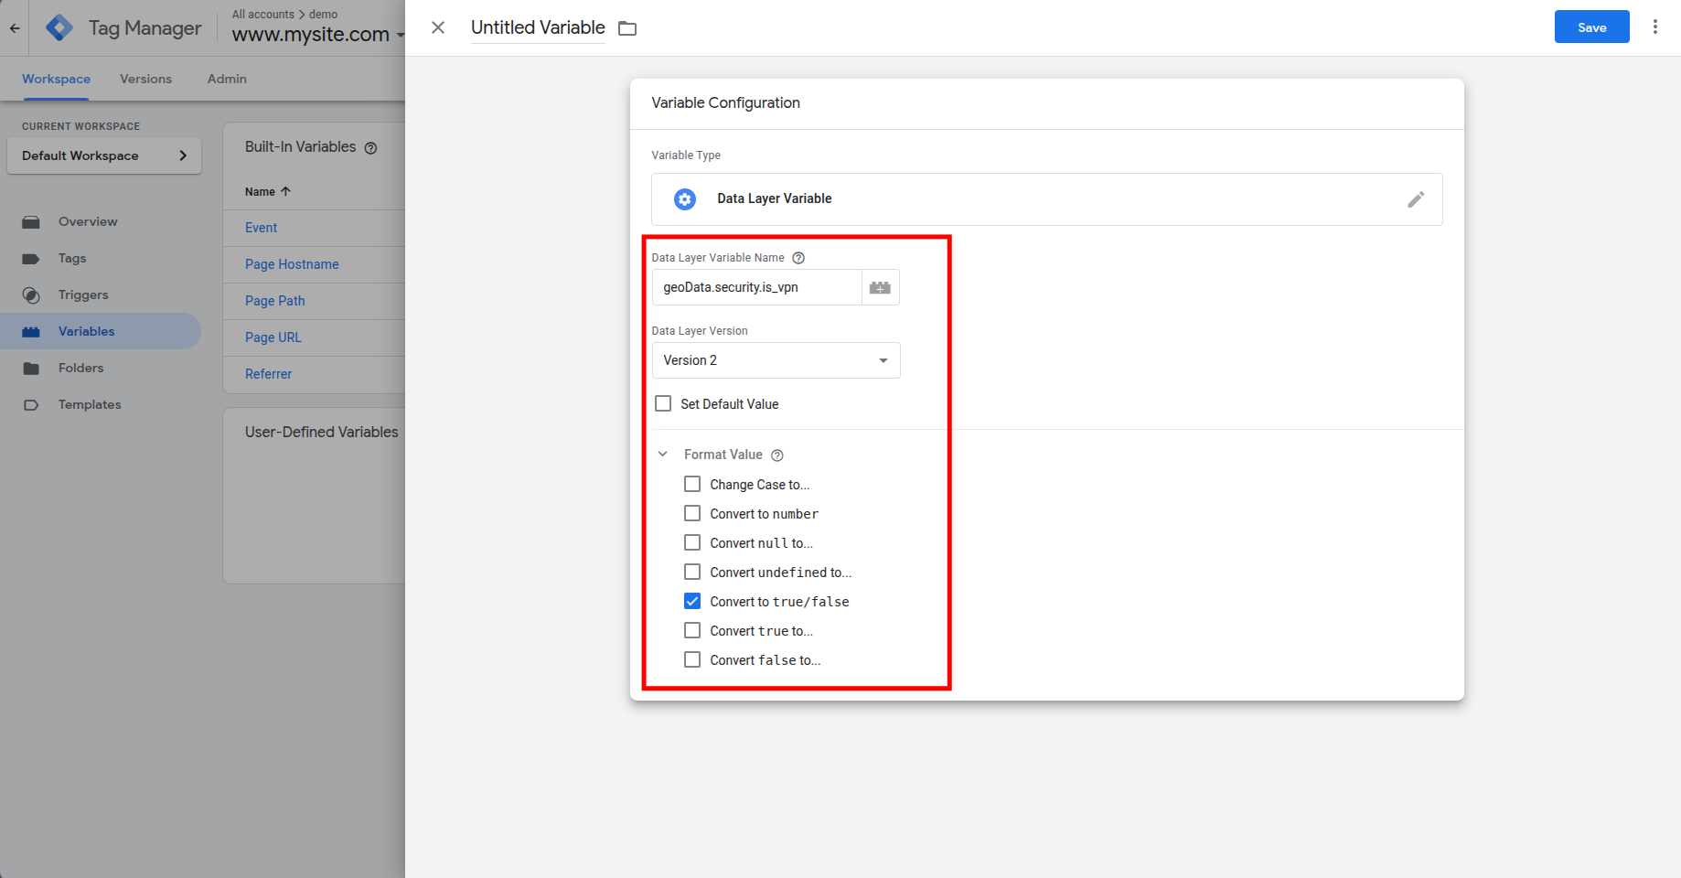Click the Variables label in sidebar

pyautogui.click(x=87, y=331)
